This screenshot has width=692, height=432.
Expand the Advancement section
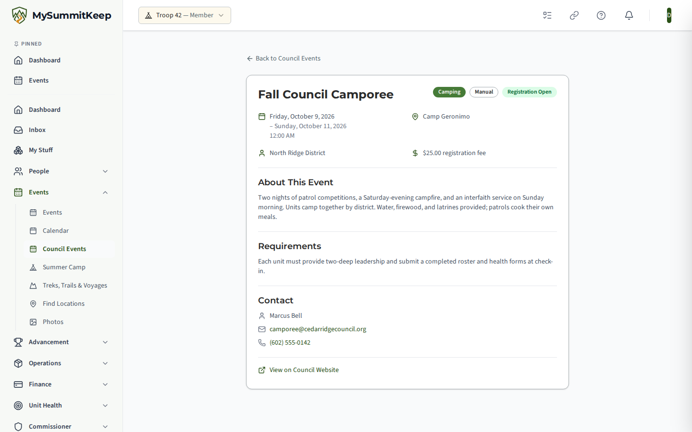point(62,342)
